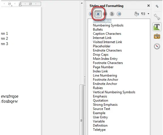Open the Styles and Formatting sidebar tab
Image resolution: width=163 pixels, height=135 pixels.
tap(157, 27)
